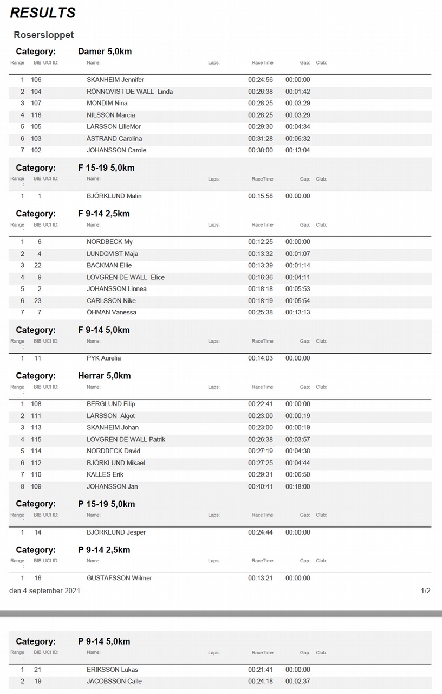Viewport: 442px width, 694px height.
Task: Select the P 15-19 5,0km category header
Action: click(x=107, y=504)
